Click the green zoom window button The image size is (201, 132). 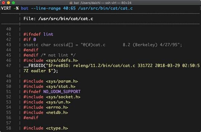[13, 3]
